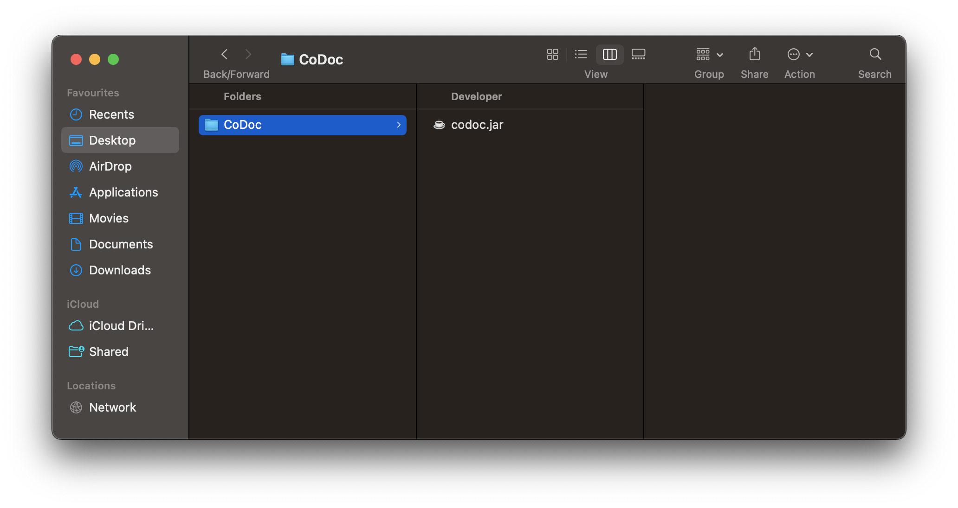Expand CoDoc folder via its chevron
The image size is (958, 508).
pos(399,125)
